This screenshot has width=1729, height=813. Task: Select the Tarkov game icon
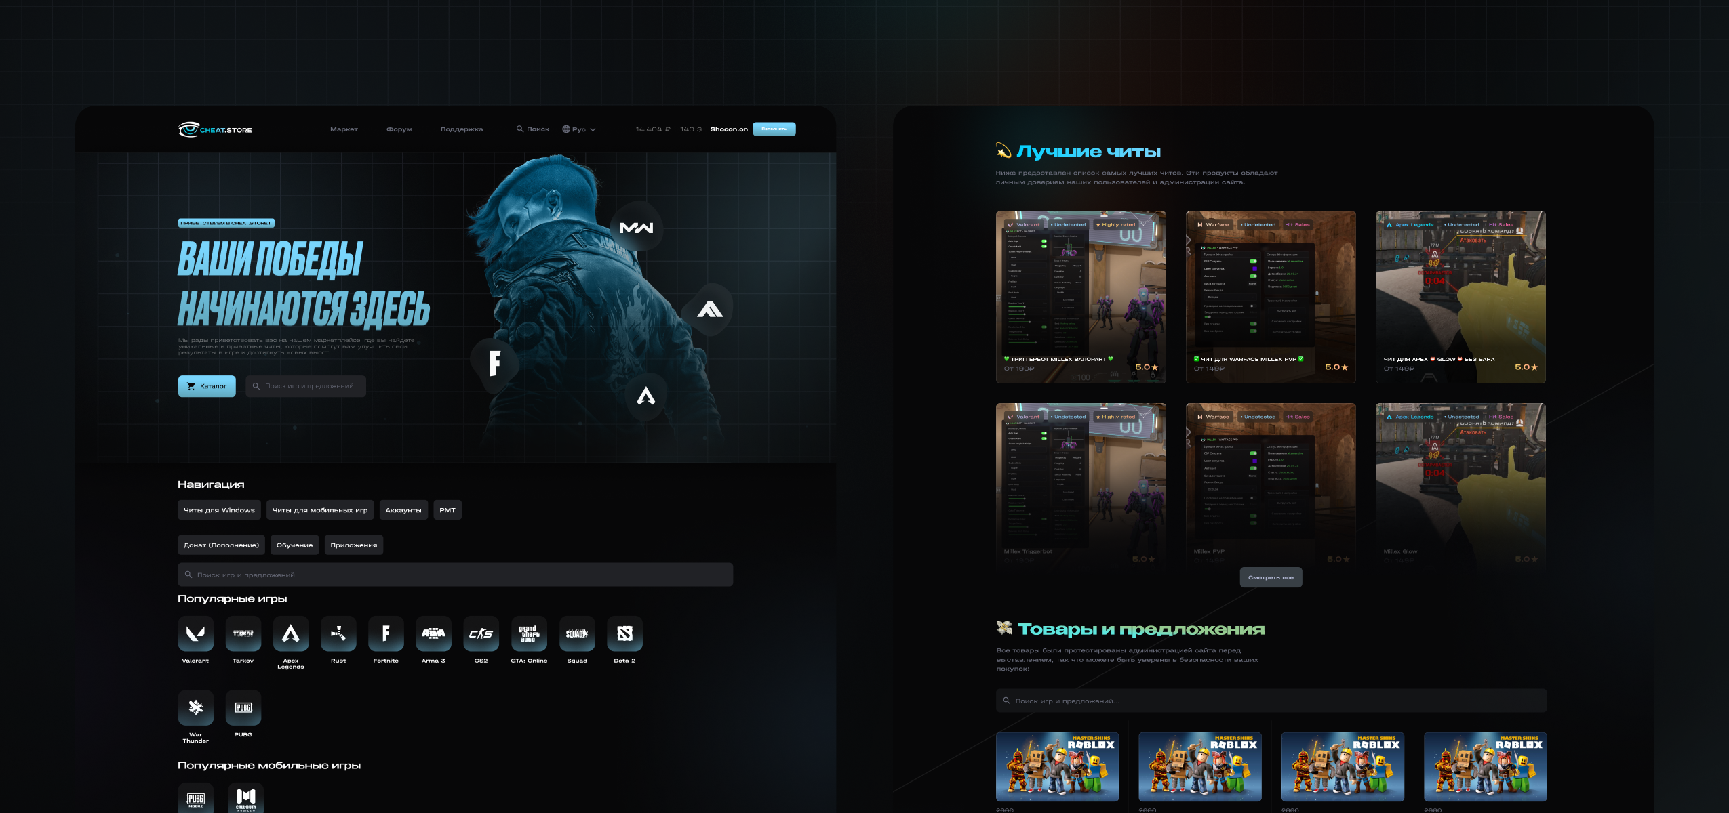tap(243, 633)
